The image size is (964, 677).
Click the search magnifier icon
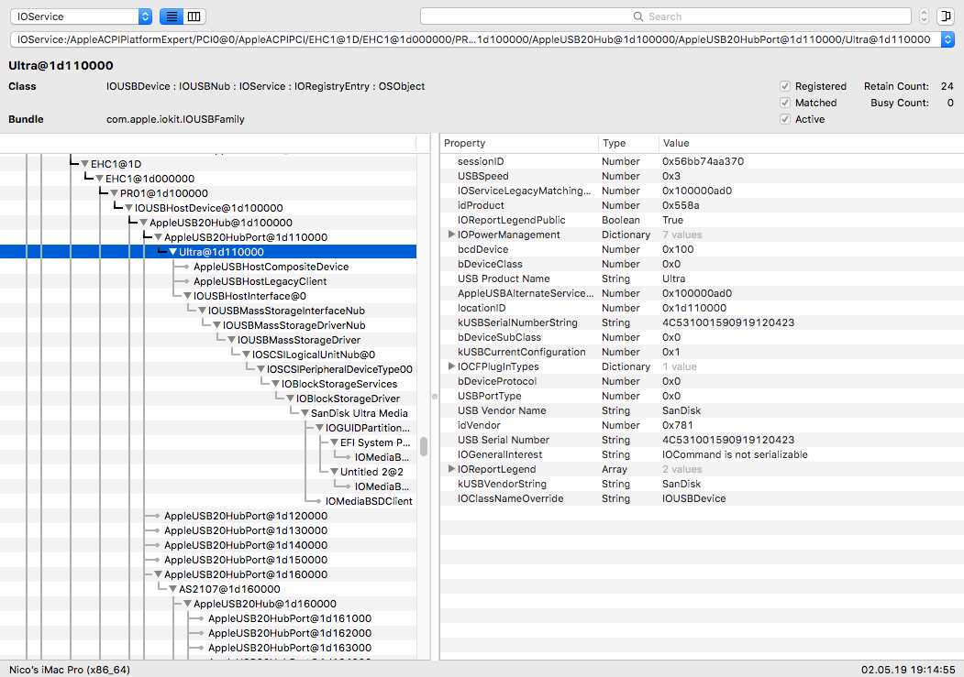[639, 16]
